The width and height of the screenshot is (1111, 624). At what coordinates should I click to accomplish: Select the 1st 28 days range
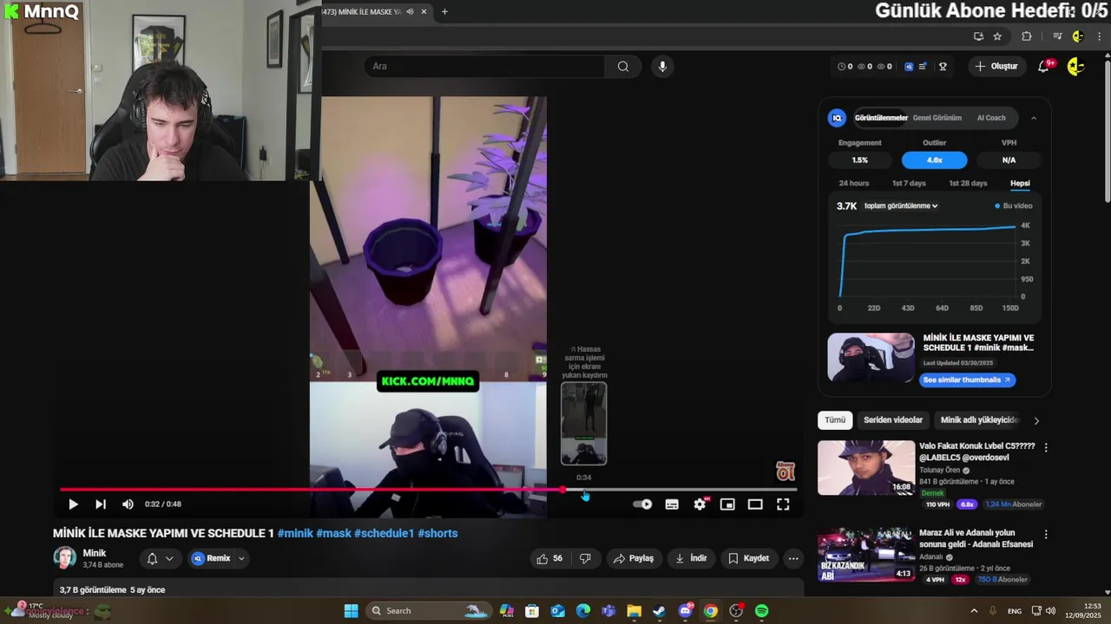(x=968, y=184)
